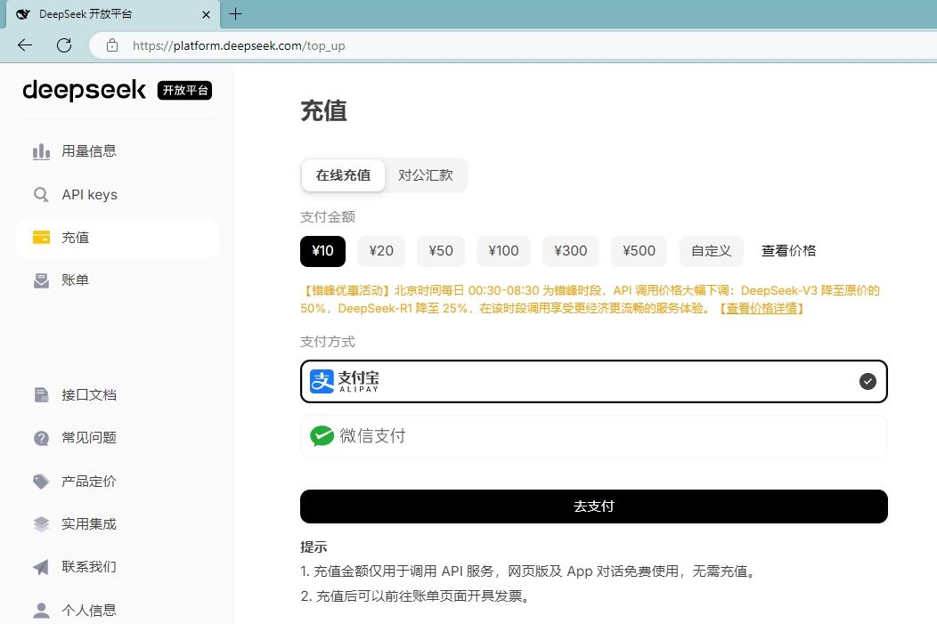Click the 去支付 pay button
Image resolution: width=937 pixels, height=624 pixels.
click(x=593, y=506)
